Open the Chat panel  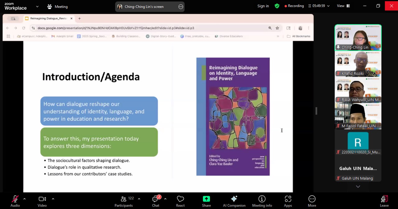coord(155,201)
